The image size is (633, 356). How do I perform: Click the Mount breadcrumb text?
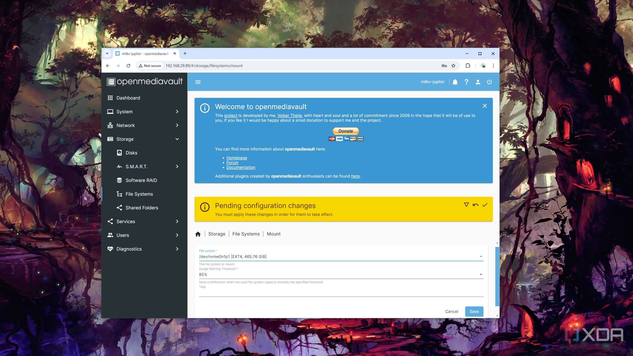274,234
